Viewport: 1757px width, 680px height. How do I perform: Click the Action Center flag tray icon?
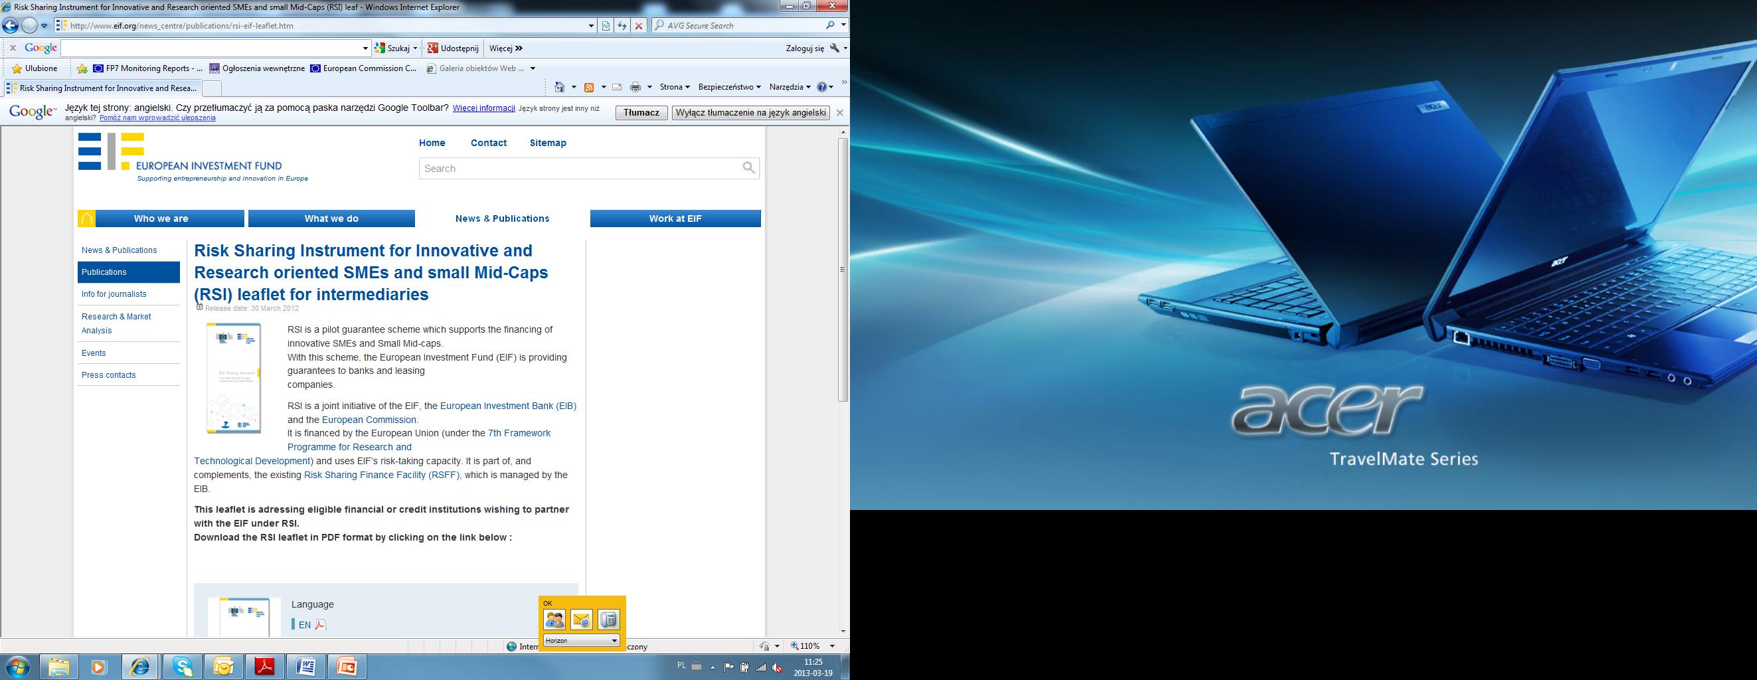pyautogui.click(x=728, y=667)
